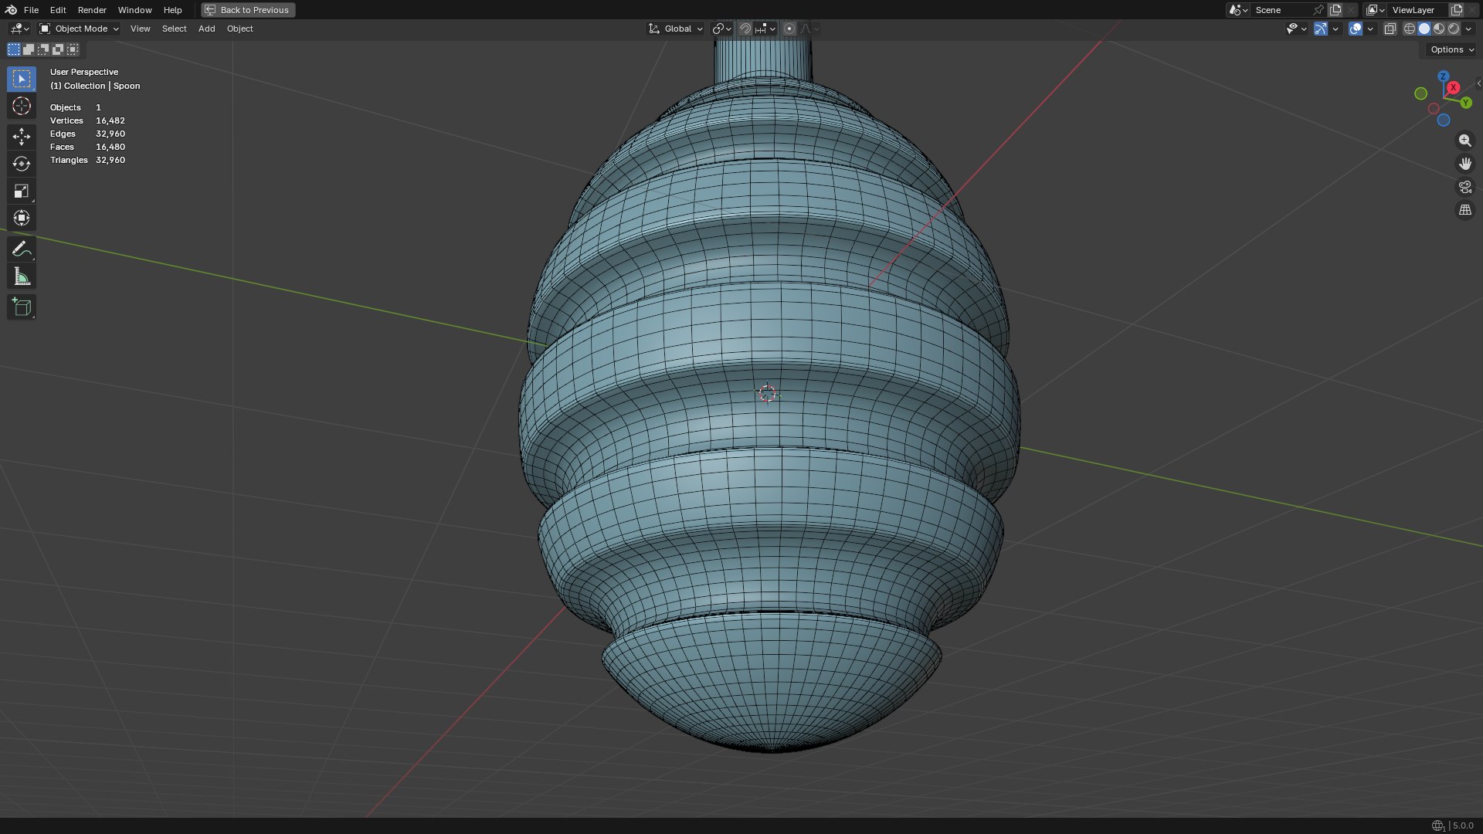Open the overlays options dropdown

click(1370, 29)
